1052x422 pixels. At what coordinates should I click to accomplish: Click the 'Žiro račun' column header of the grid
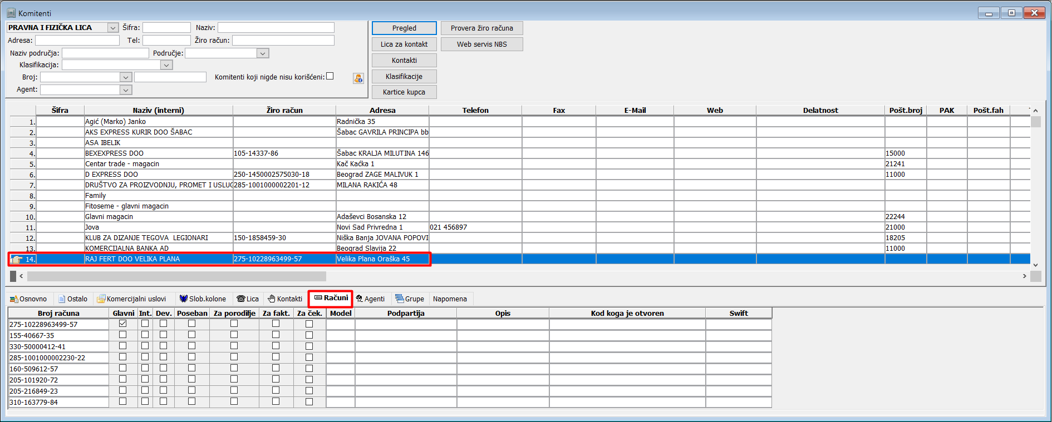284,111
